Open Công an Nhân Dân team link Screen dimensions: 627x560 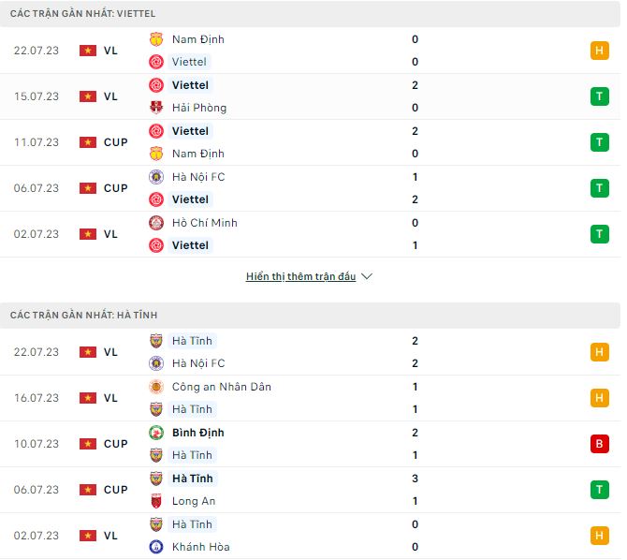pos(222,387)
